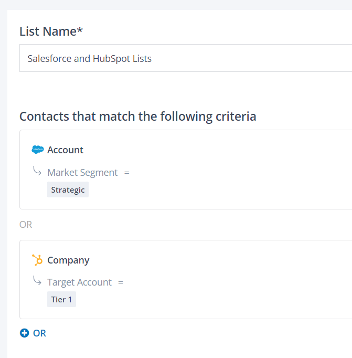The width and height of the screenshot is (352, 358).
Task: Select the Tier 1 value tag
Action: point(61,299)
